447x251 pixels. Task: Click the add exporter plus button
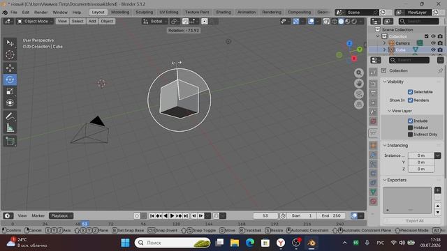(438, 190)
